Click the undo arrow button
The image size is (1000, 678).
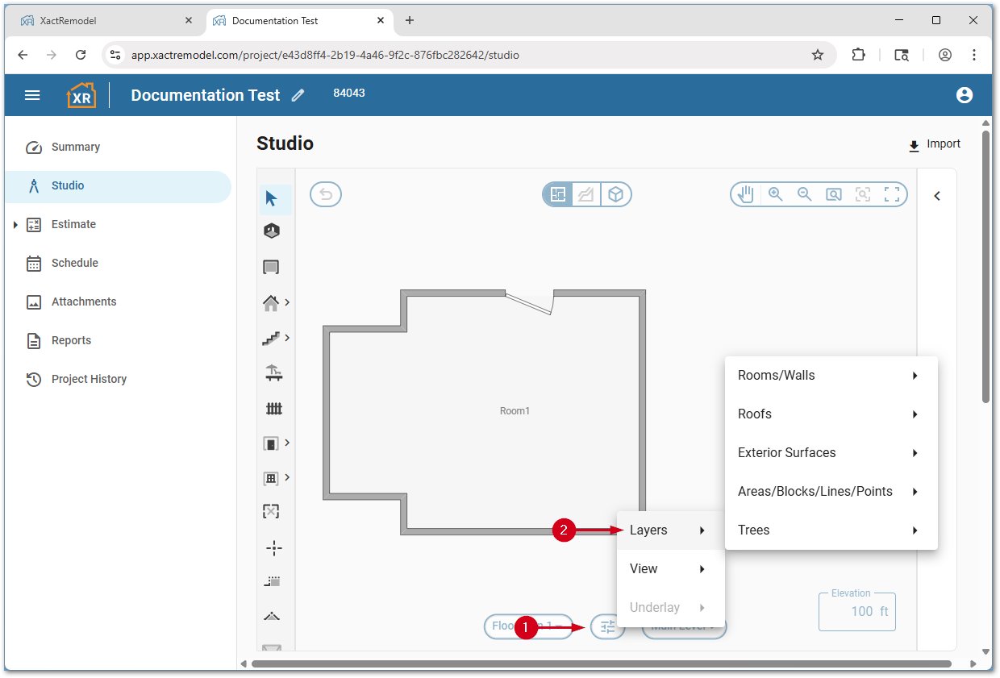[x=326, y=194]
